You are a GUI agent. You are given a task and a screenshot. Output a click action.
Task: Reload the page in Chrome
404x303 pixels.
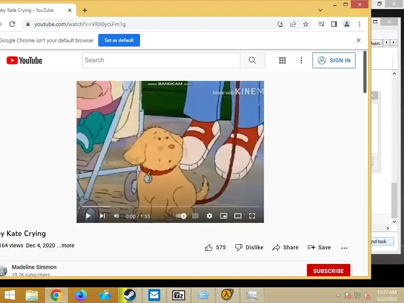[x=12, y=24]
